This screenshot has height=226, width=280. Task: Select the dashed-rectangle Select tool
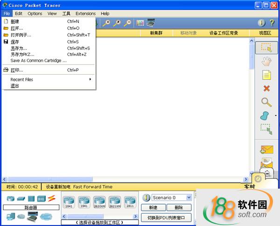(x=266, y=48)
